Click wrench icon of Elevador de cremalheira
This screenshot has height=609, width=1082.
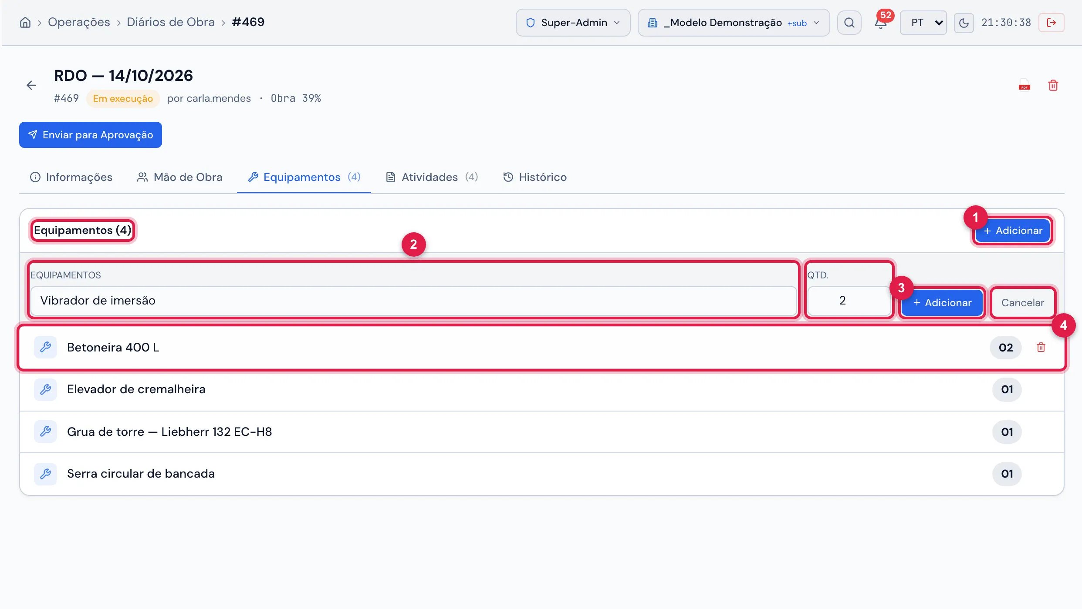point(45,389)
